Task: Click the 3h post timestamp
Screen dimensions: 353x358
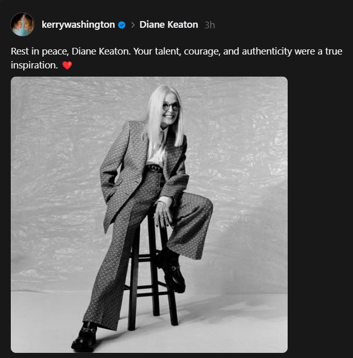Action: pos(209,25)
